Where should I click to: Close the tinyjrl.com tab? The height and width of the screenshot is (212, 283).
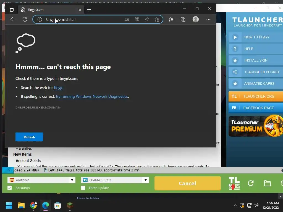pos(80,10)
